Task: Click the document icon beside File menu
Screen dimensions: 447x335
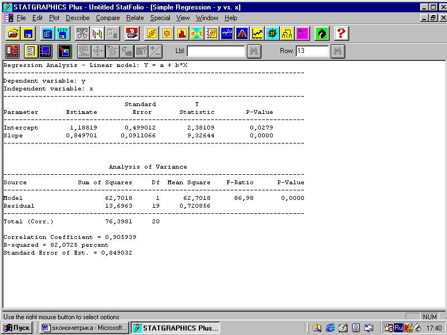Action: (x=9, y=18)
